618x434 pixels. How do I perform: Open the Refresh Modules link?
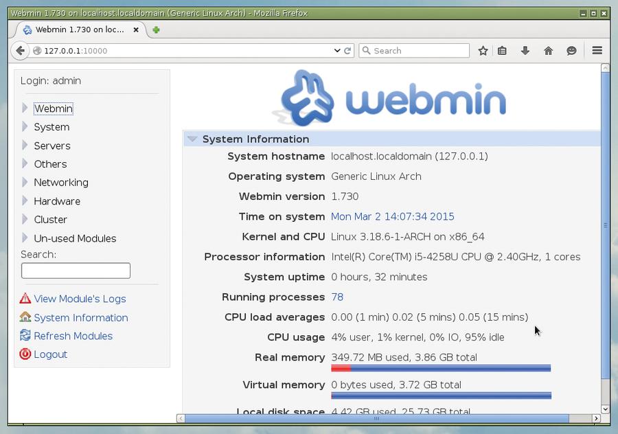click(x=73, y=335)
